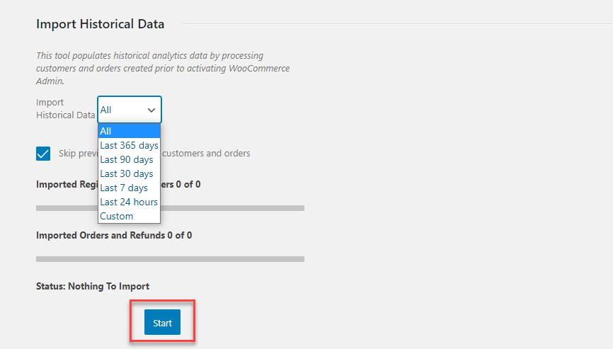Click the italic tool description paragraph
Image resolution: width=613 pixels, height=349 pixels.
163,68
